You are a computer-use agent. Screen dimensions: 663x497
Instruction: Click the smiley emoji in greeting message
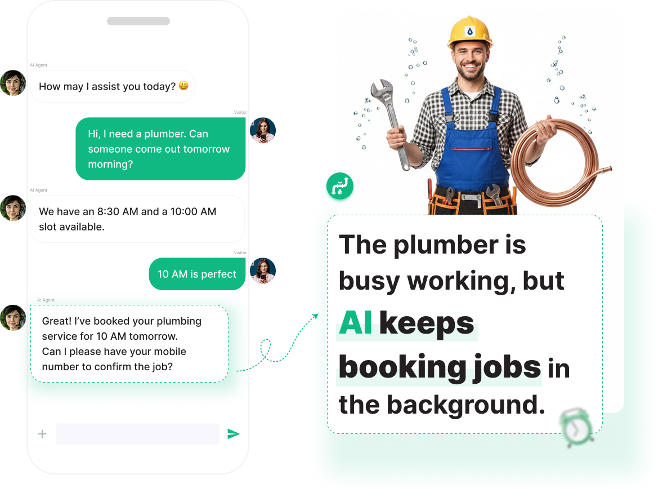(183, 86)
